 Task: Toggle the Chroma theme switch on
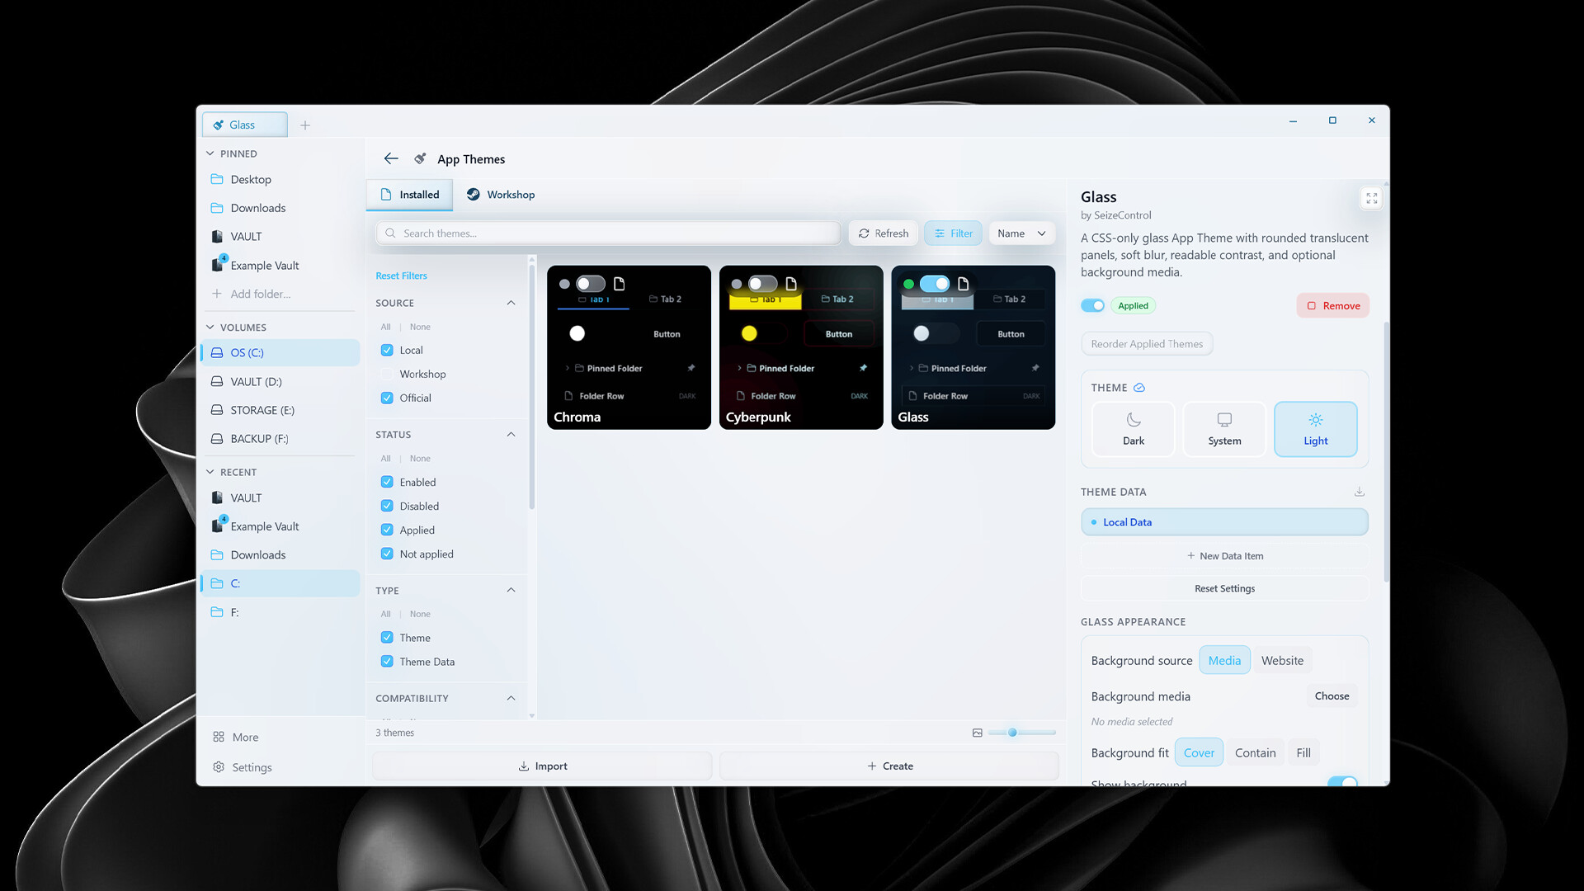[x=590, y=284]
